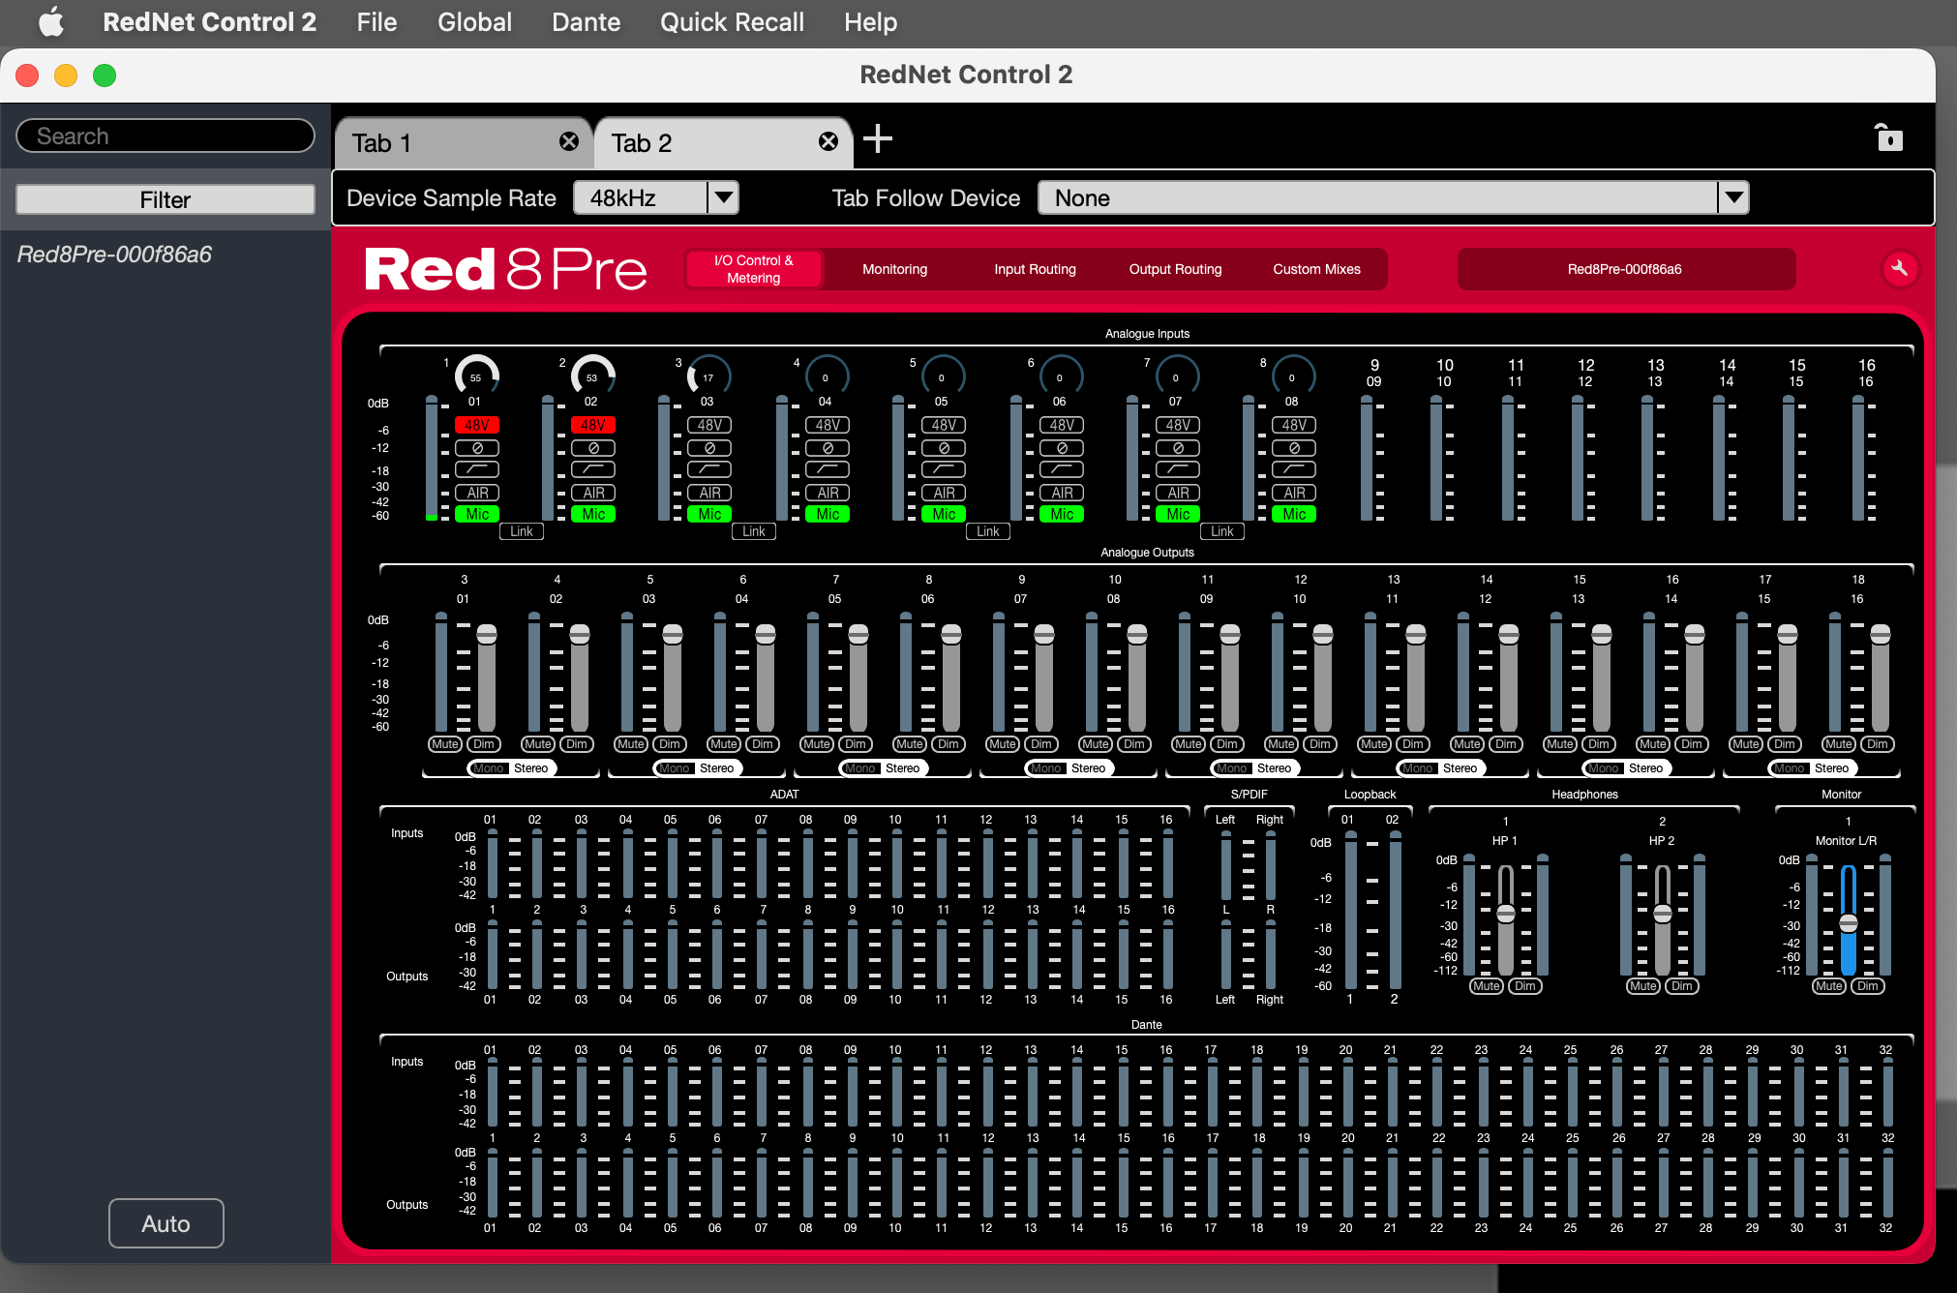Mute the Monitor L/R output

pyautogui.click(x=1829, y=986)
